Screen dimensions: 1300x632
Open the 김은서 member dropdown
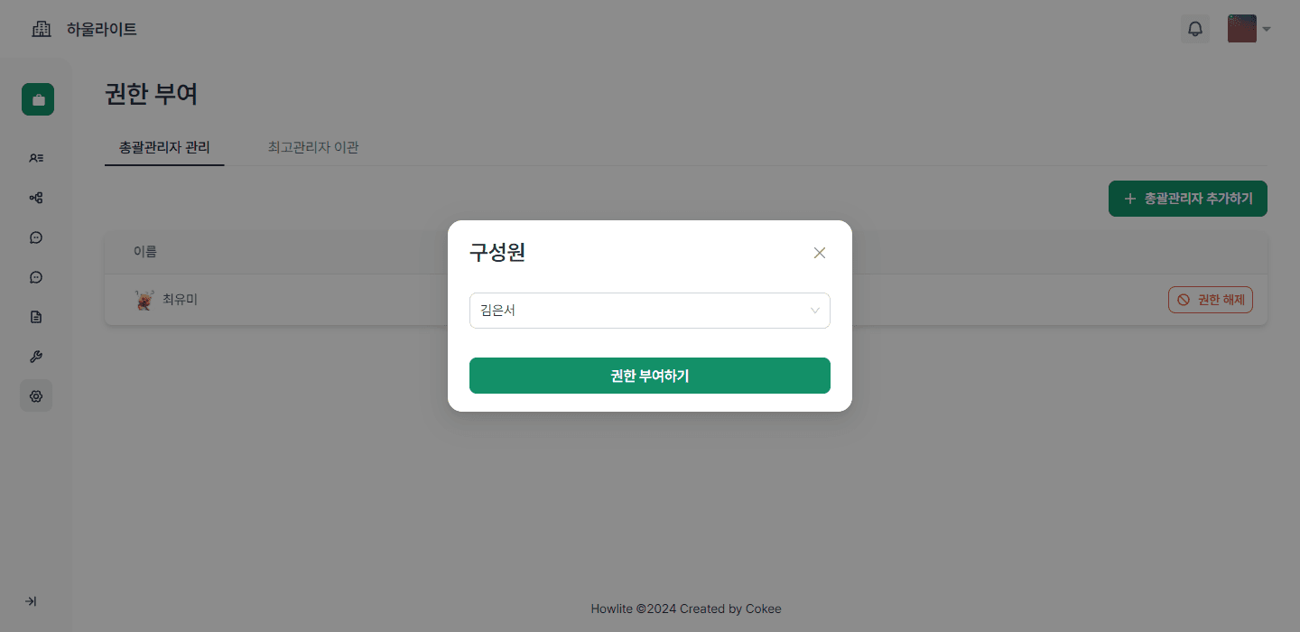click(650, 311)
